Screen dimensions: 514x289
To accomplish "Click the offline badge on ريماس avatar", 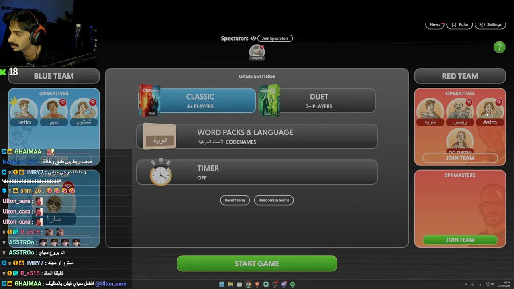I will point(469,102).
